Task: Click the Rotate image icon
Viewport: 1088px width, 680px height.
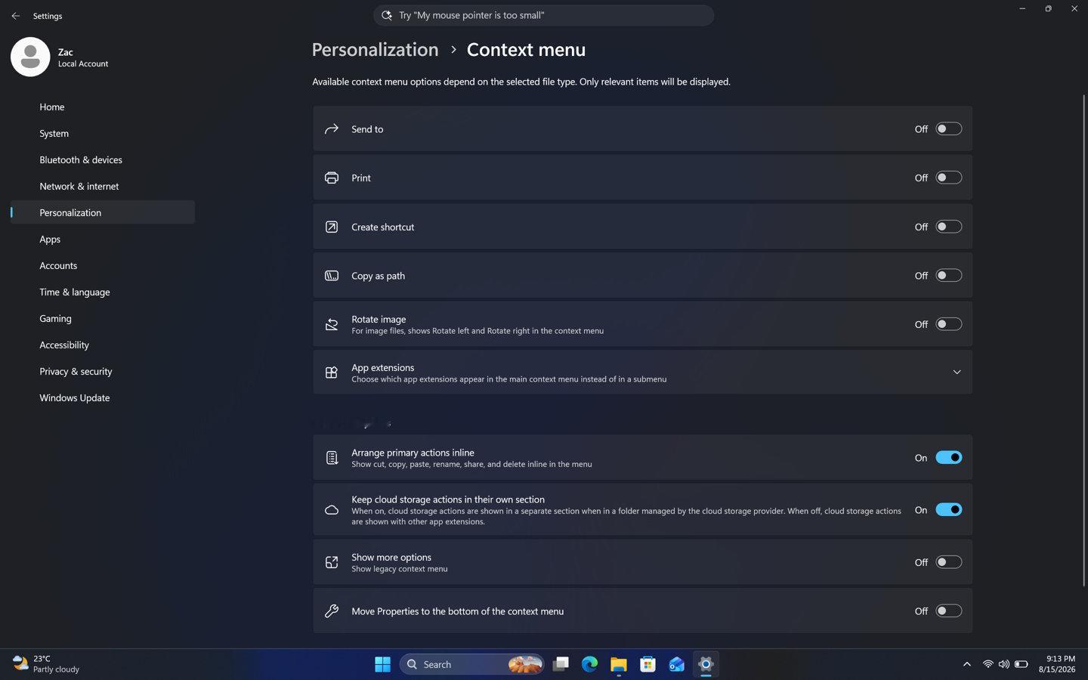Action: (x=331, y=324)
